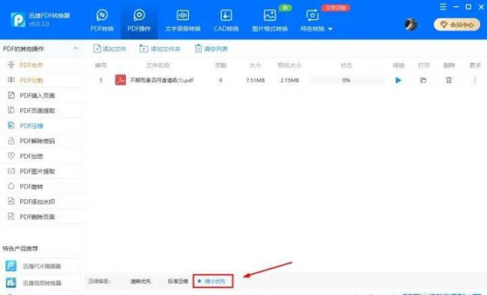This screenshot has width=487, height=295.
Task: Open 迅捷PDF编辑器 recommended product
Action: [x=41, y=266]
